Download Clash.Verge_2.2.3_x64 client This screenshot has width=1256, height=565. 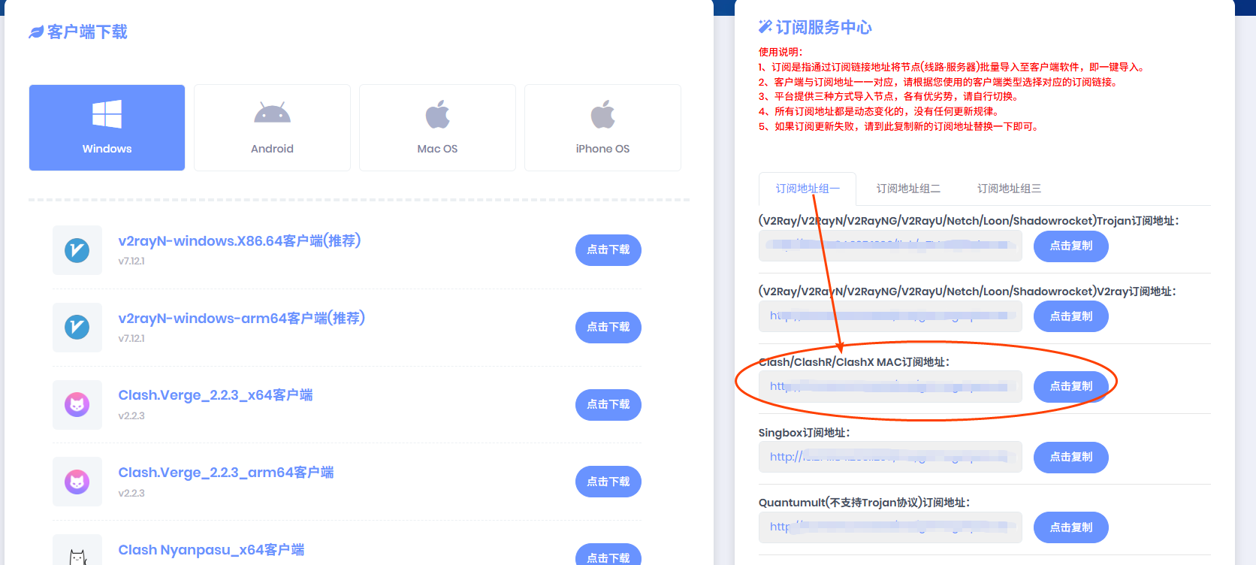608,405
